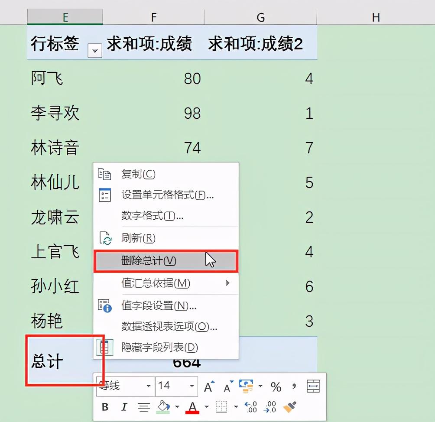Click the 求和项:成绩2 header cell
Image resolution: width=435 pixels, height=422 pixels.
[x=256, y=44]
